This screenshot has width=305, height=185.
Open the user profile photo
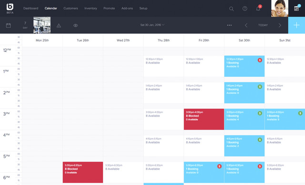coord(280,9)
